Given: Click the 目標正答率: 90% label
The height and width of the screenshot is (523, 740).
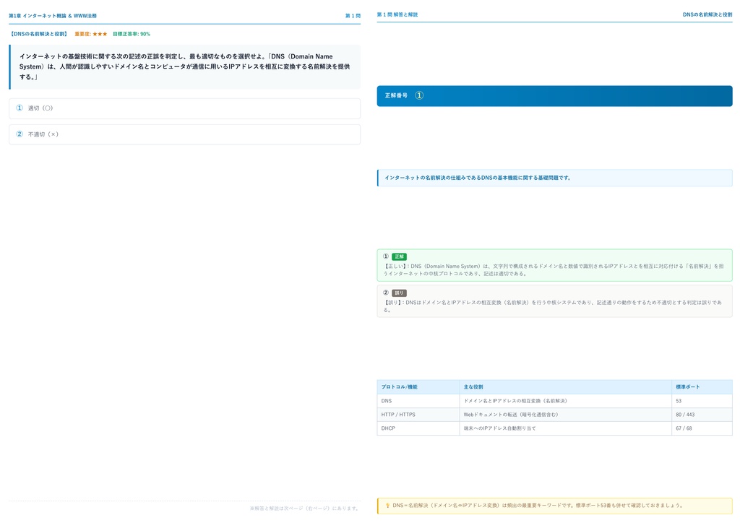Looking at the screenshot, I should (x=132, y=34).
